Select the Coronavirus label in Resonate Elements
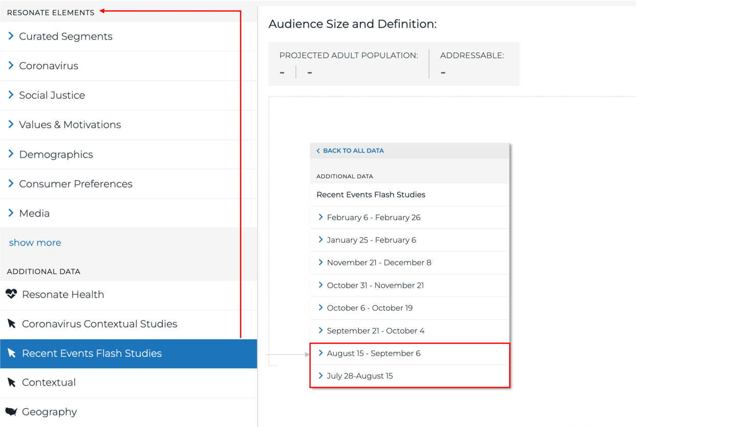 point(49,66)
